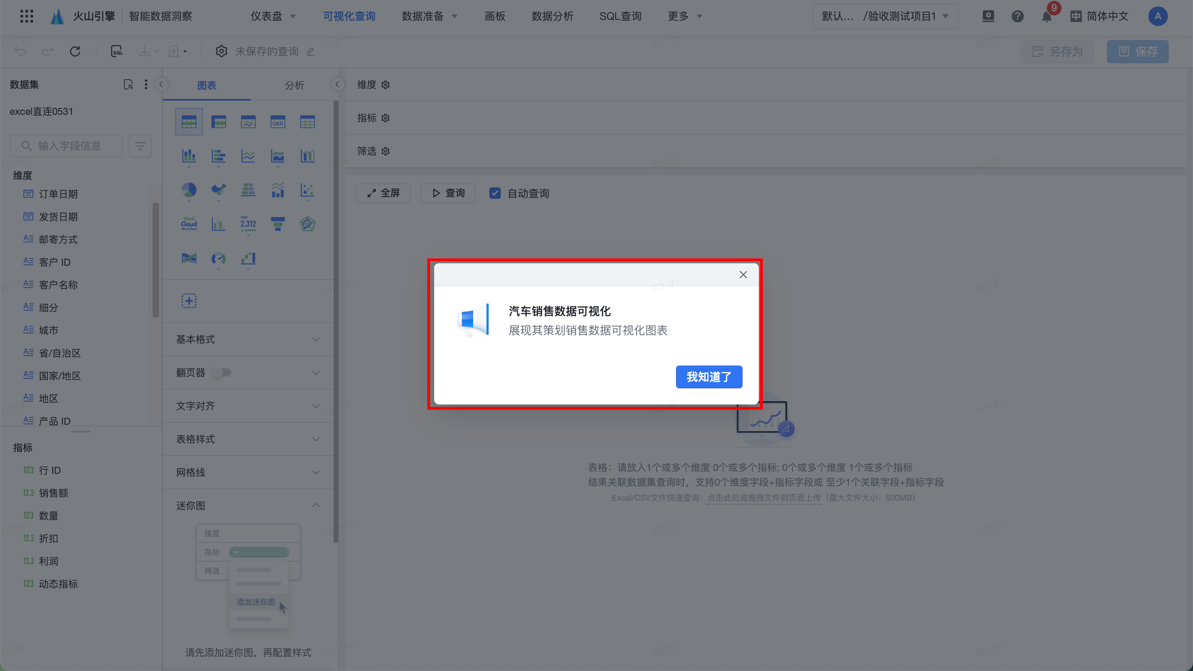Image resolution: width=1193 pixels, height=671 pixels.
Task: Open the 验收测试项目1 project selector
Action: coord(885,16)
